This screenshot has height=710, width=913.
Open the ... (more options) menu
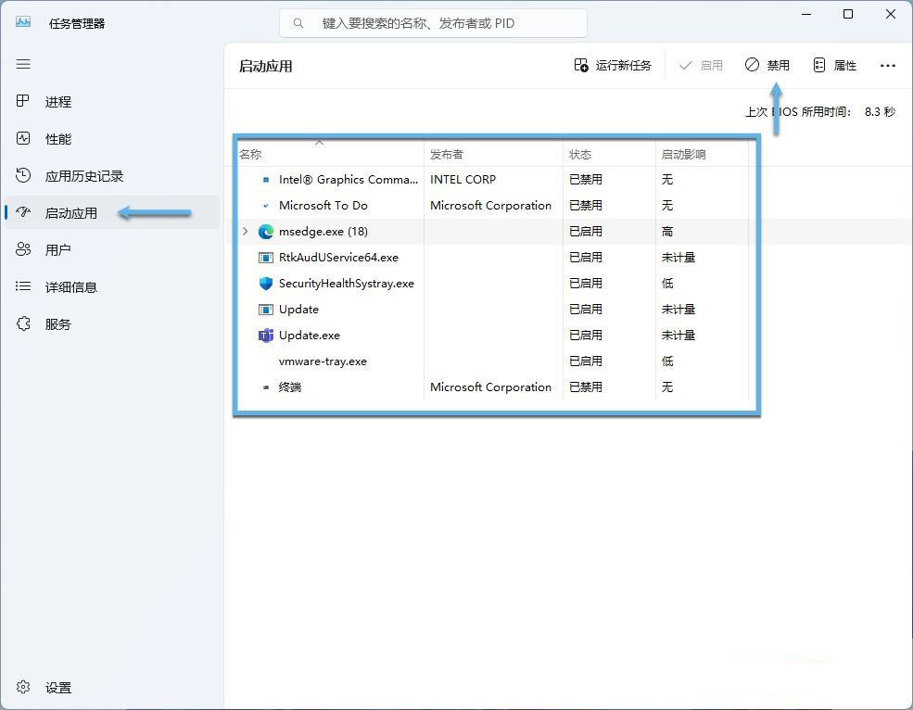[888, 65]
